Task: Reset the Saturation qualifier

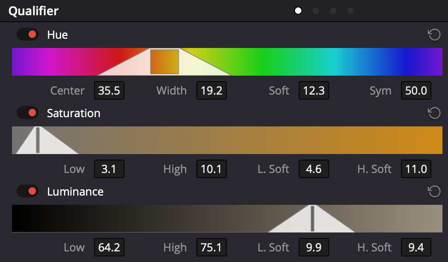Action: [x=434, y=113]
